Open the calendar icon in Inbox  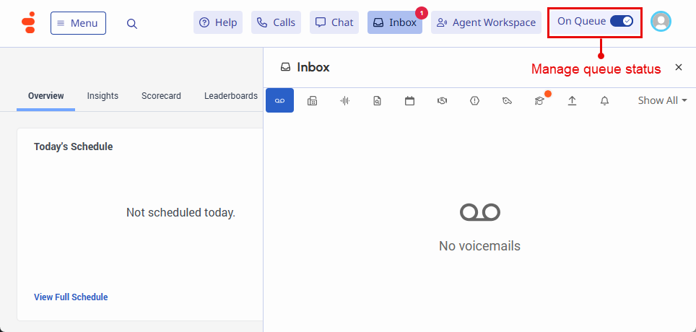tap(409, 101)
